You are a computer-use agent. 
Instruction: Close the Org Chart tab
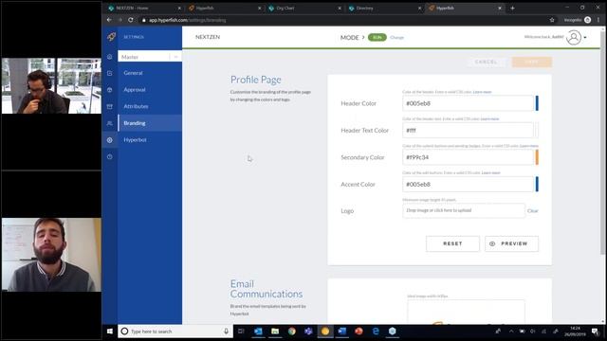pyautogui.click(x=340, y=8)
